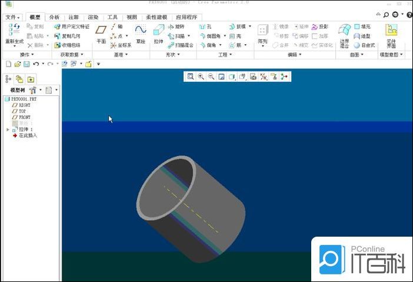Screen dimensions: 413x282
Task: Click the 复制几何 (Copy Geometry) button
Action: point(68,35)
